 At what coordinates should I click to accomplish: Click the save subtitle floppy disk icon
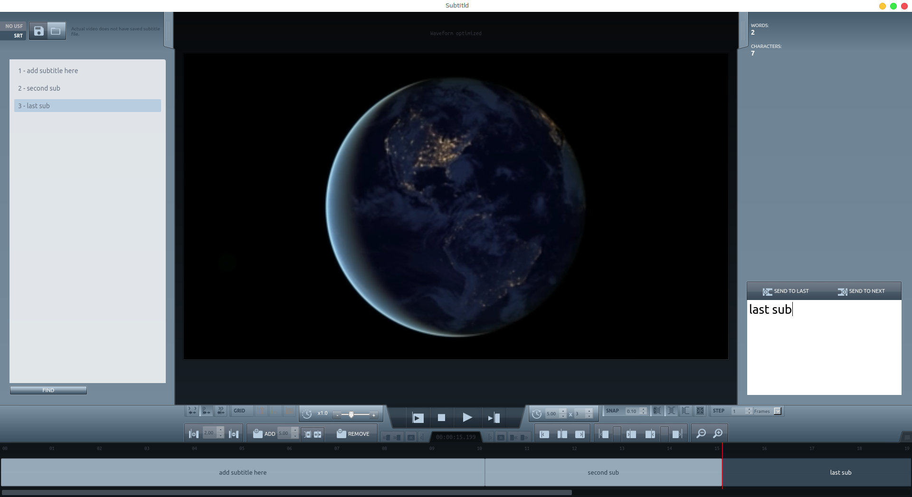pyautogui.click(x=38, y=31)
